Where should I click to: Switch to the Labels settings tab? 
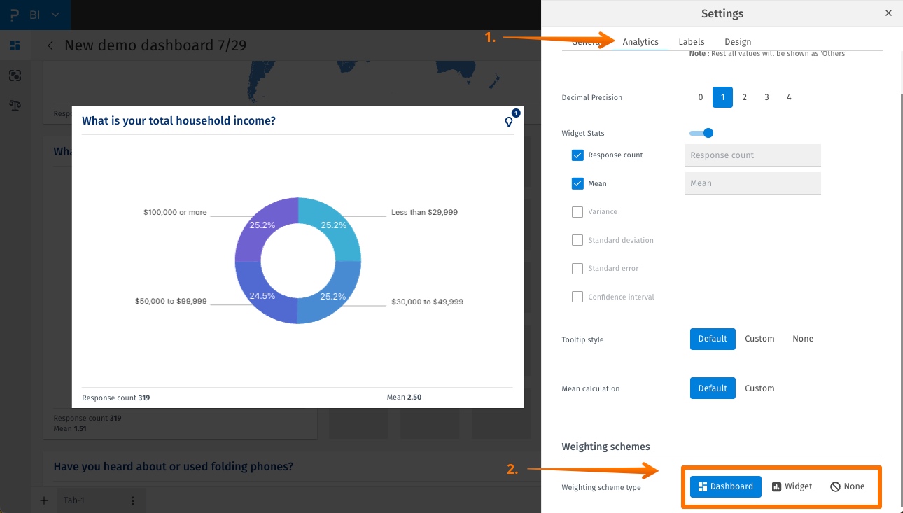[x=691, y=41]
